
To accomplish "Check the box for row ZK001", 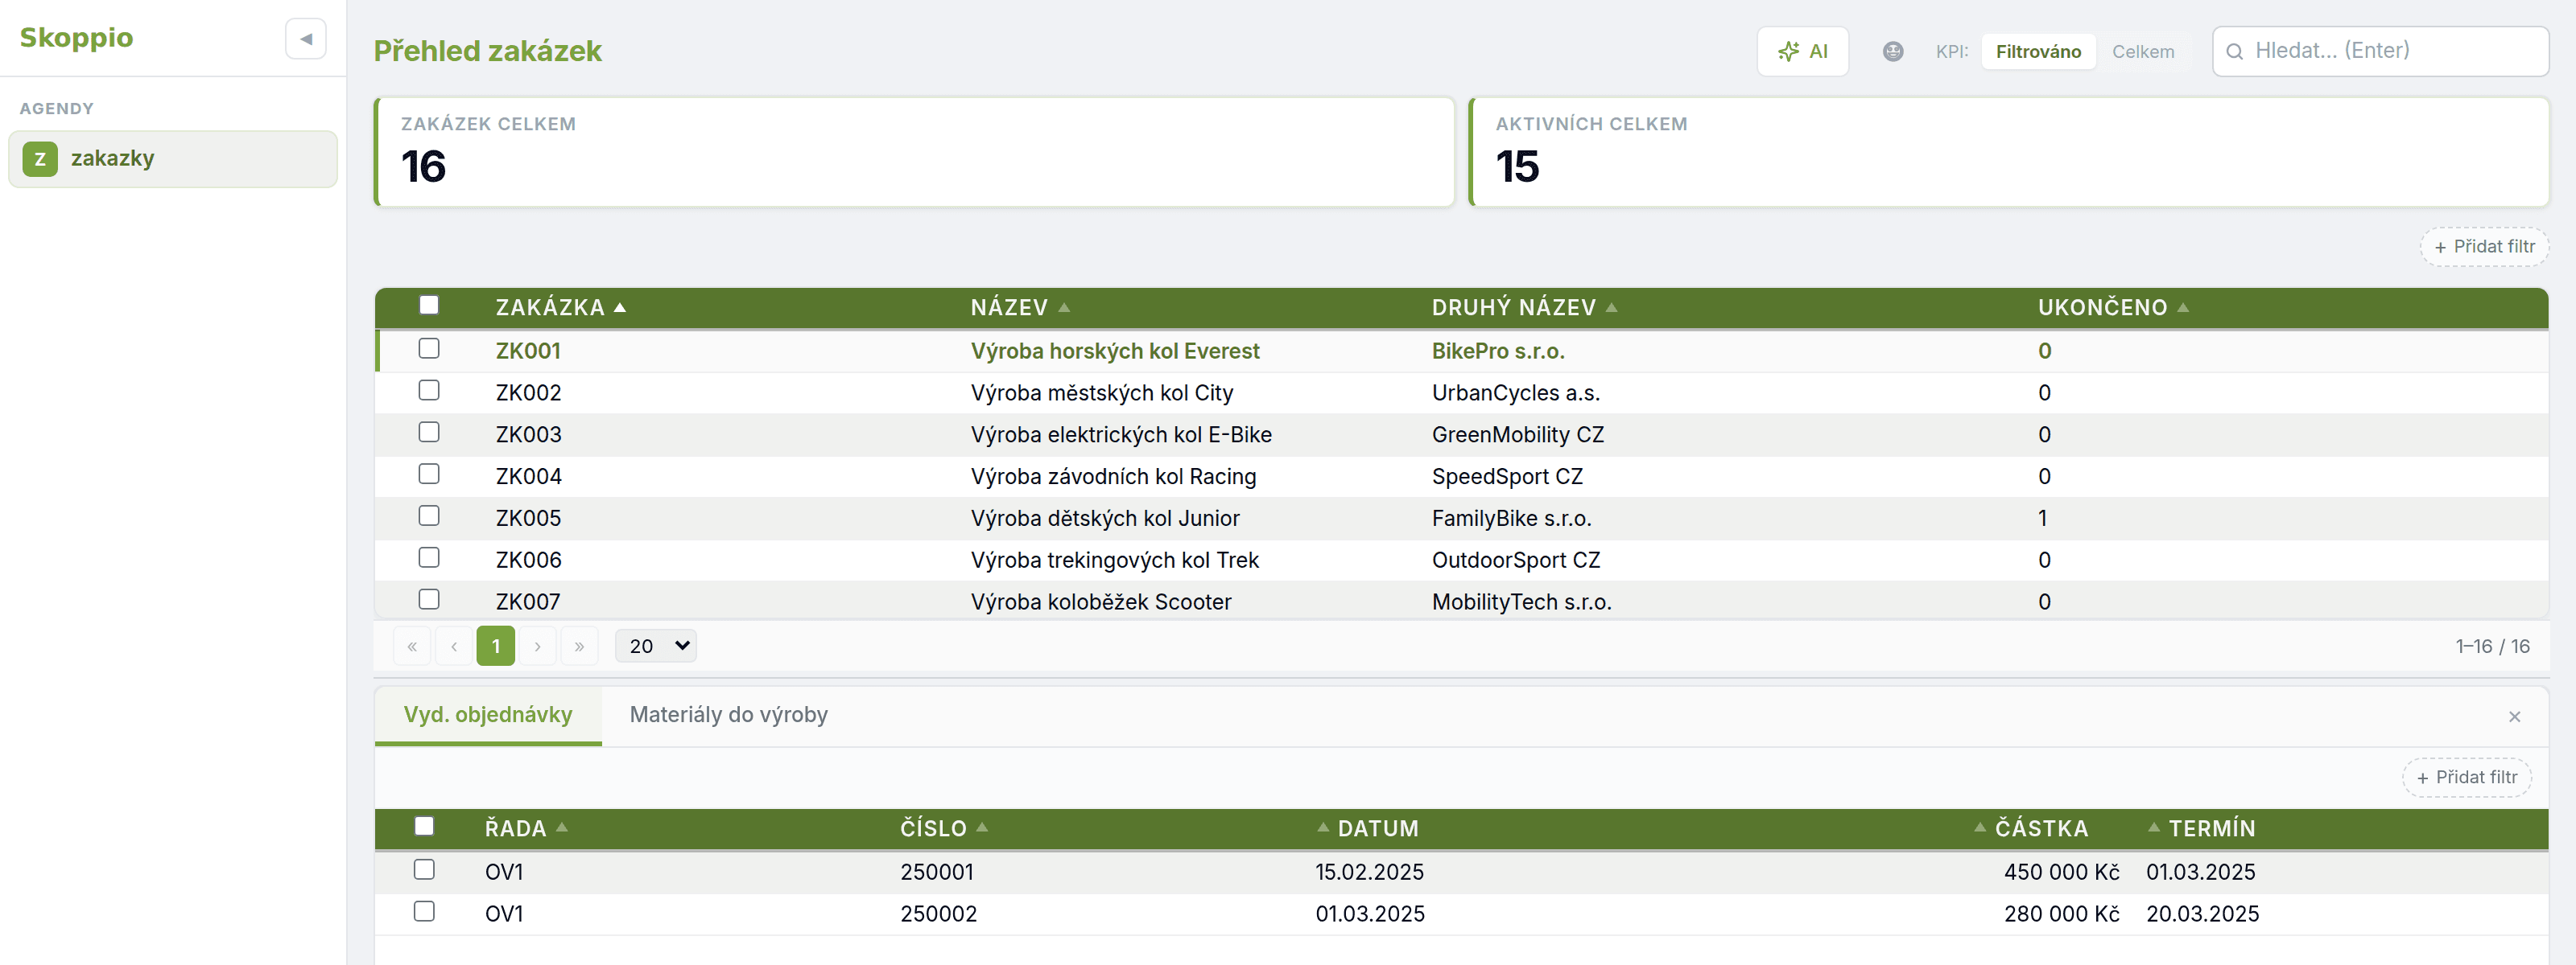I will pos(429,349).
